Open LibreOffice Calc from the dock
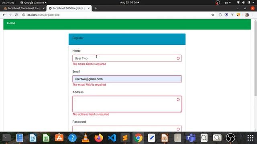The width and height of the screenshot is (257, 144). [x=46, y=138]
